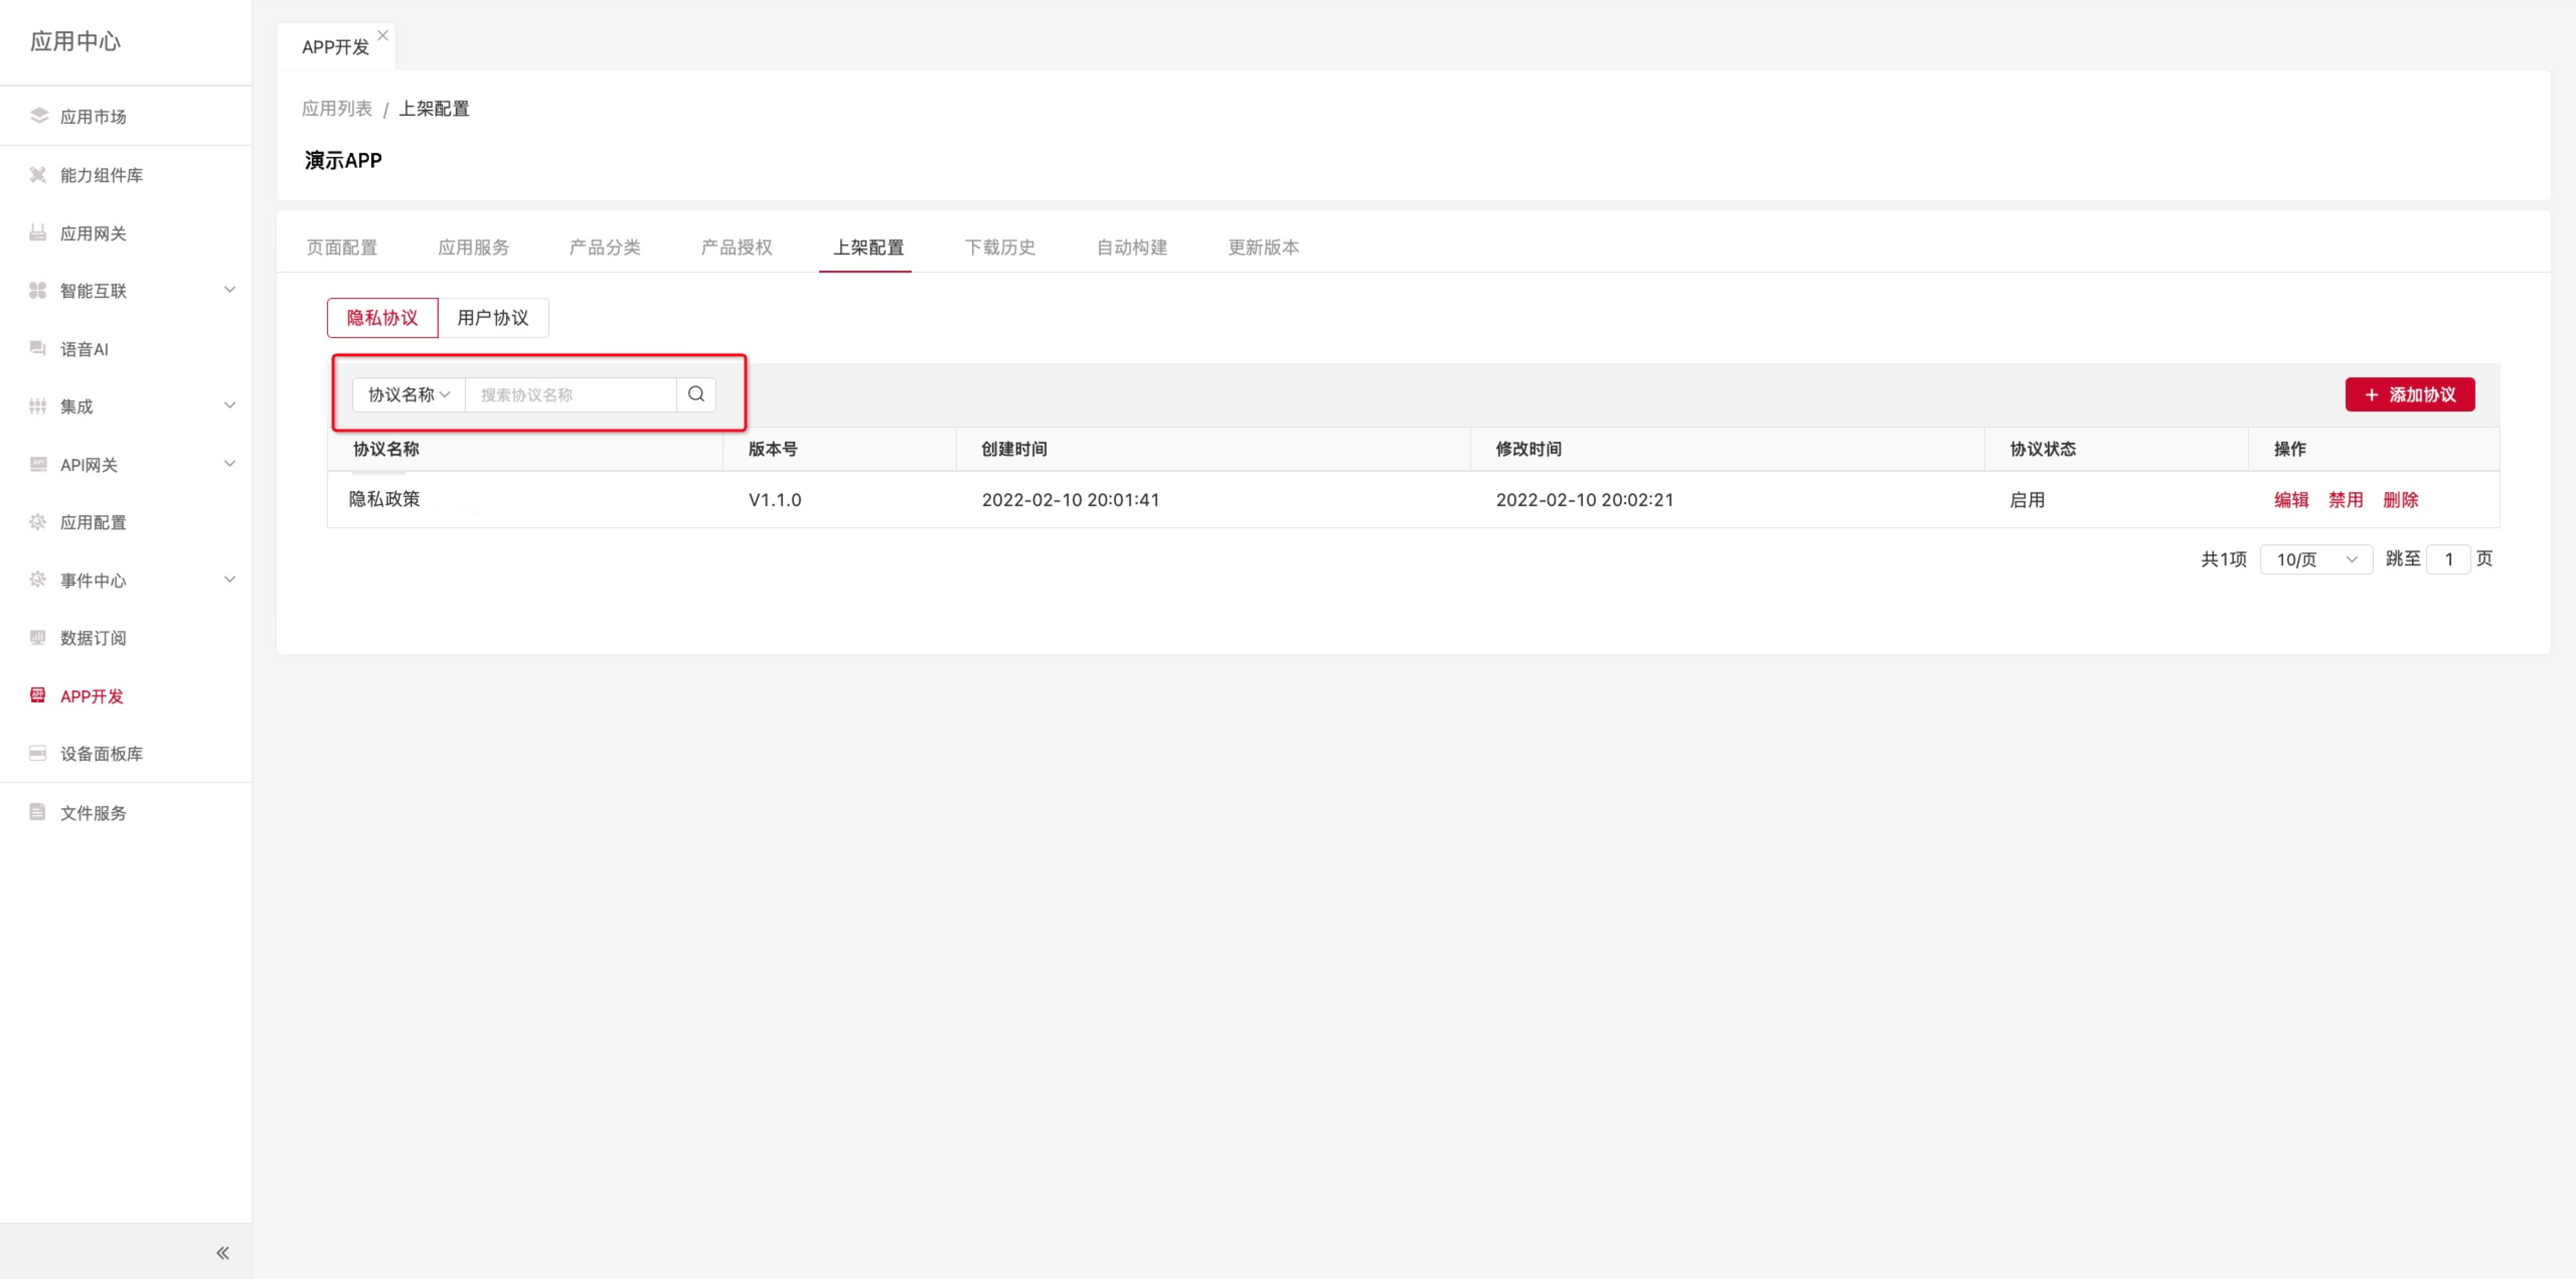The image size is (2576, 1279).
Task: Expand the 智能互联 sidebar submenu
Action: [x=230, y=290]
